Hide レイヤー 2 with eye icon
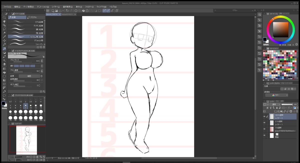 coord(264,117)
